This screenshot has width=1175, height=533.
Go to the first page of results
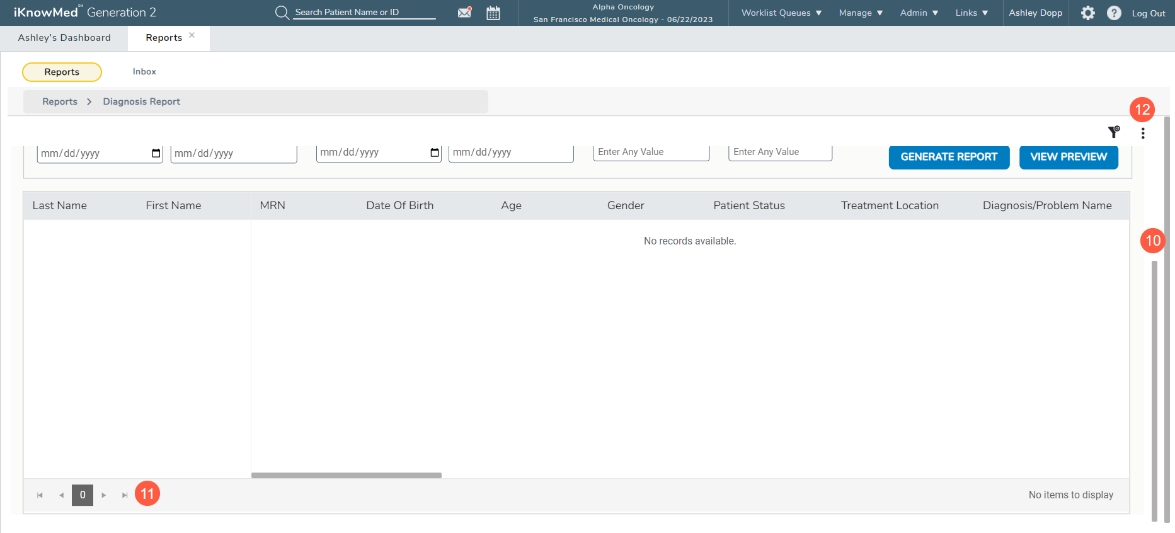pos(40,495)
